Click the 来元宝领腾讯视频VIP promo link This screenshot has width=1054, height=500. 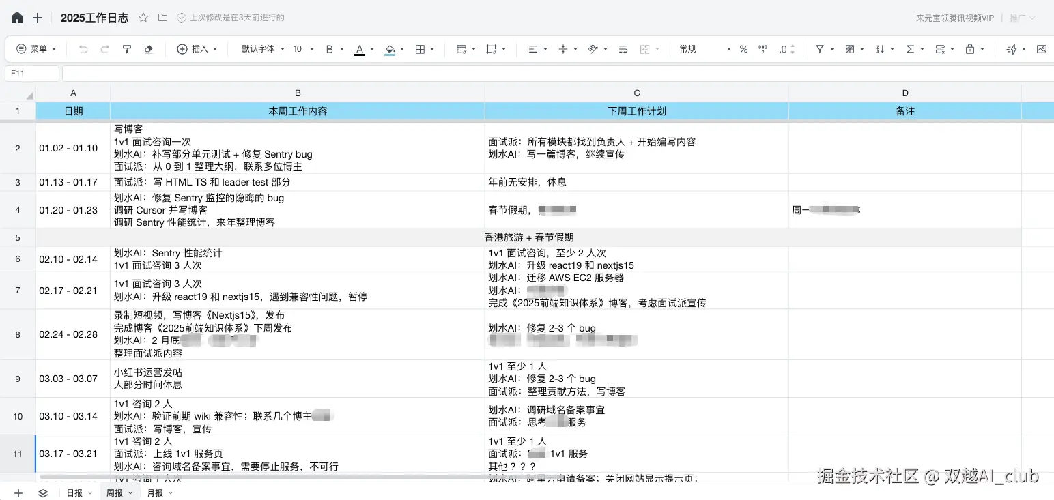(x=955, y=18)
